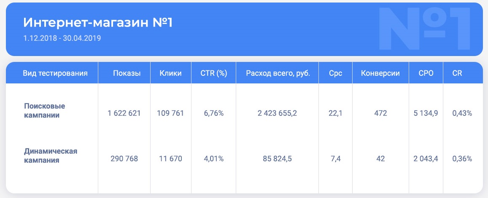Click the conversions value 472
488x198 pixels.
[380, 113]
